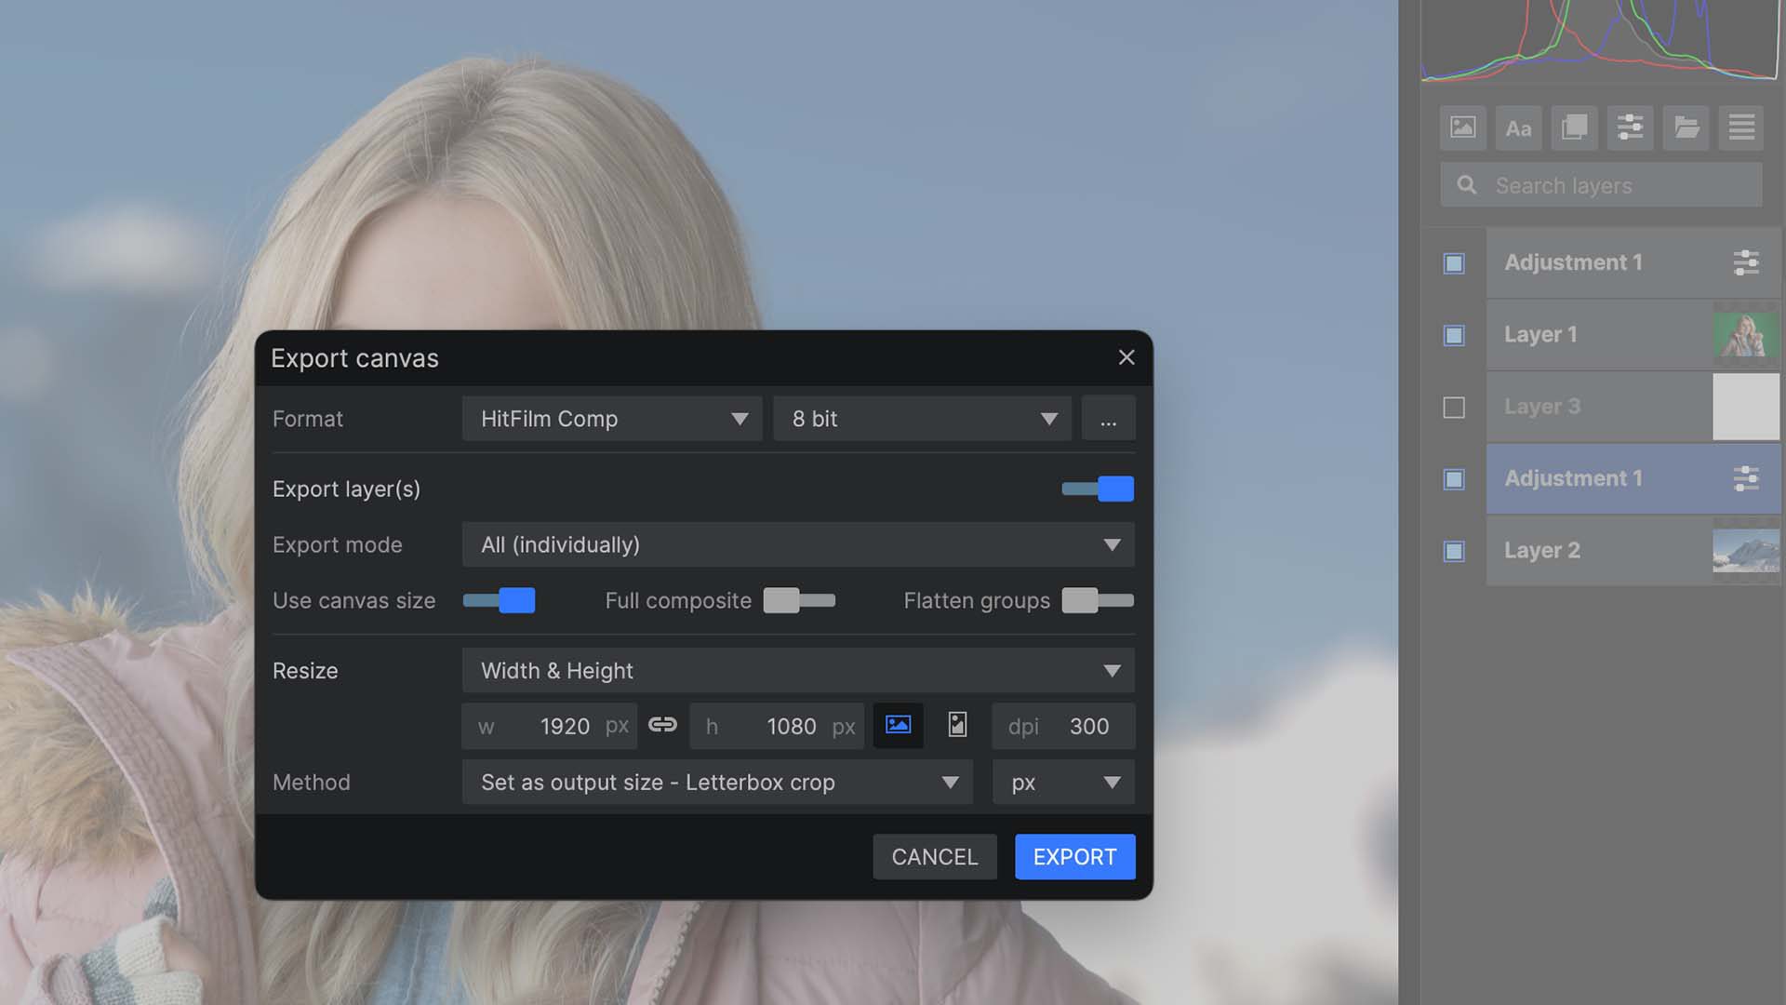
Task: Click the width field showing 1920
Action: (549, 726)
